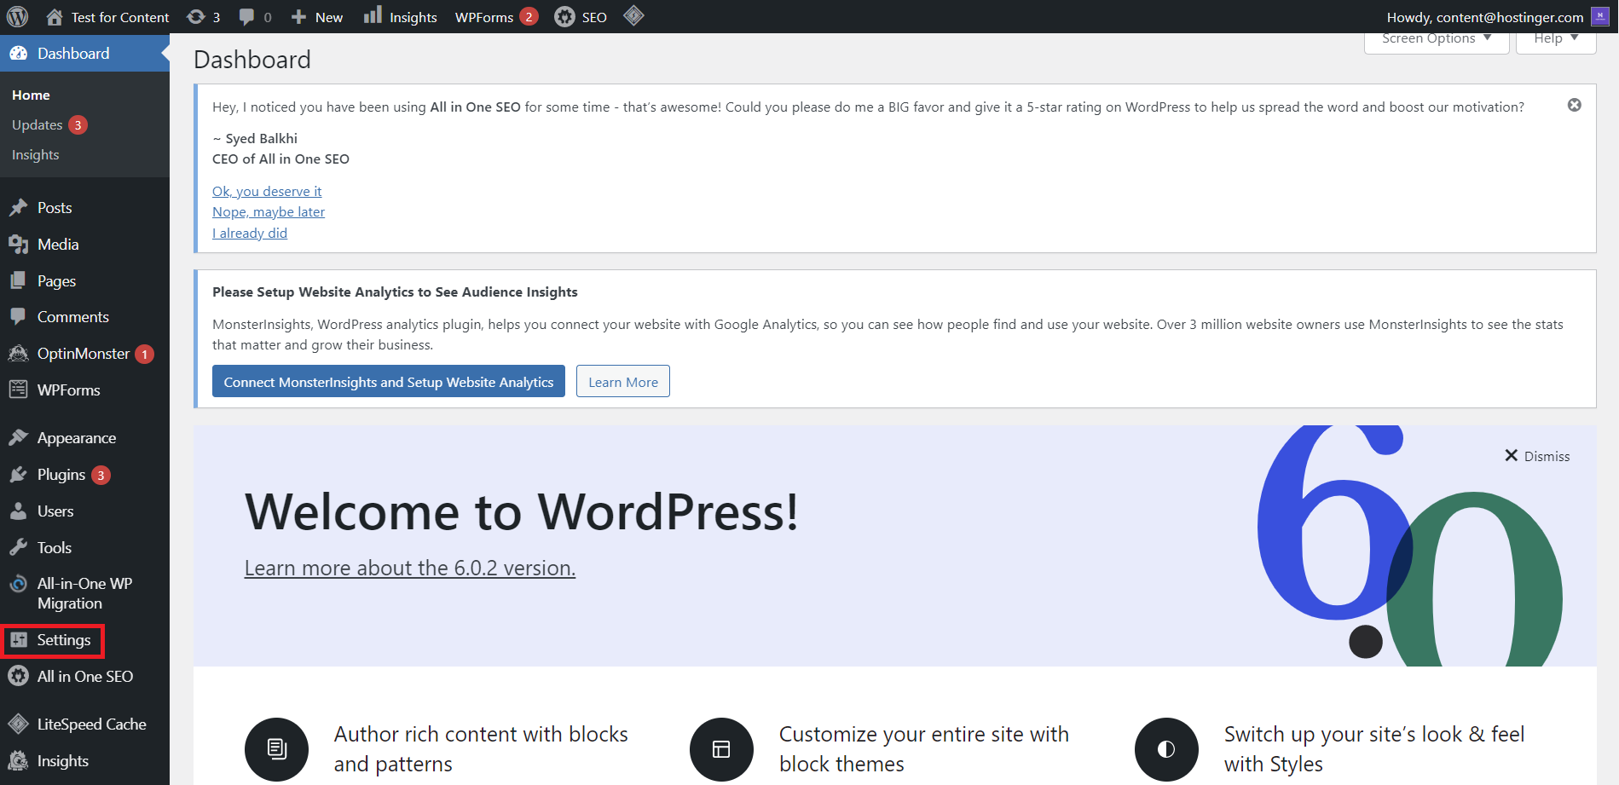Open the LiteSpeed Cache sidebar icon
1619x785 pixels.
coord(19,724)
